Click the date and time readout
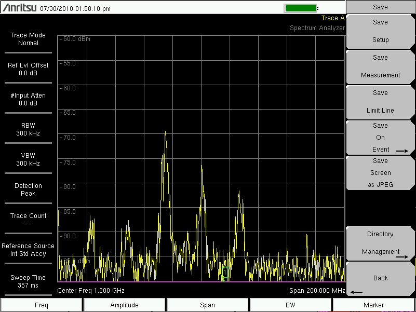Image resolution: width=416 pixels, height=312 pixels. click(75, 9)
